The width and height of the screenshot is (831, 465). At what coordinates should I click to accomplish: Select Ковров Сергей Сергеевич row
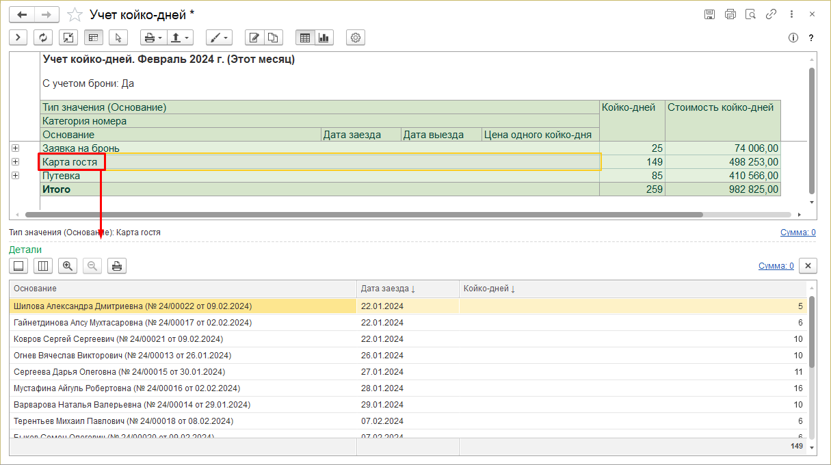118,339
